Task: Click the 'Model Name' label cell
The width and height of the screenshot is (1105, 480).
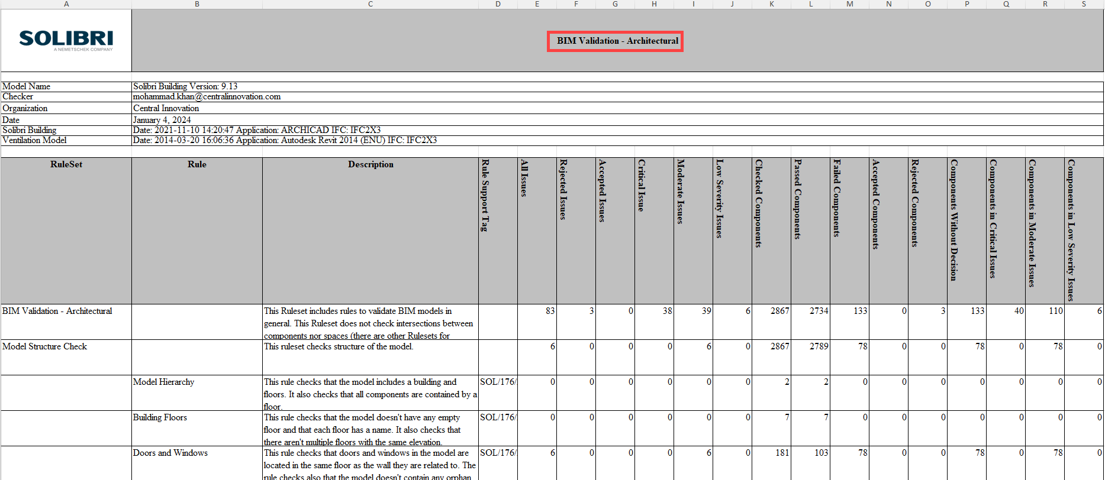Action: 66,86
